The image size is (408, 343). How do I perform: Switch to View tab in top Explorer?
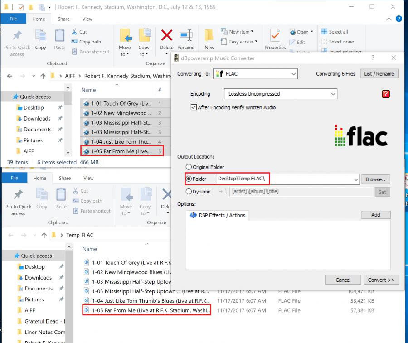click(87, 19)
